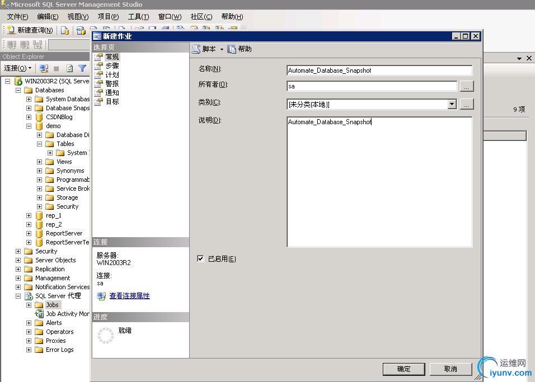Click the browse button next to Category

tap(467, 103)
